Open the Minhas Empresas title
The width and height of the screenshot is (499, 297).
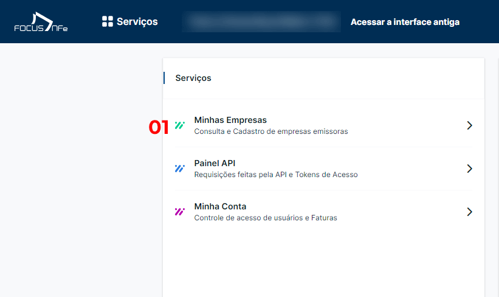(230, 120)
